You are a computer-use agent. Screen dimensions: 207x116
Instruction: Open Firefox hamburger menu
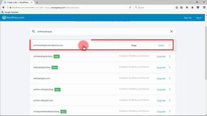coord(204,7)
